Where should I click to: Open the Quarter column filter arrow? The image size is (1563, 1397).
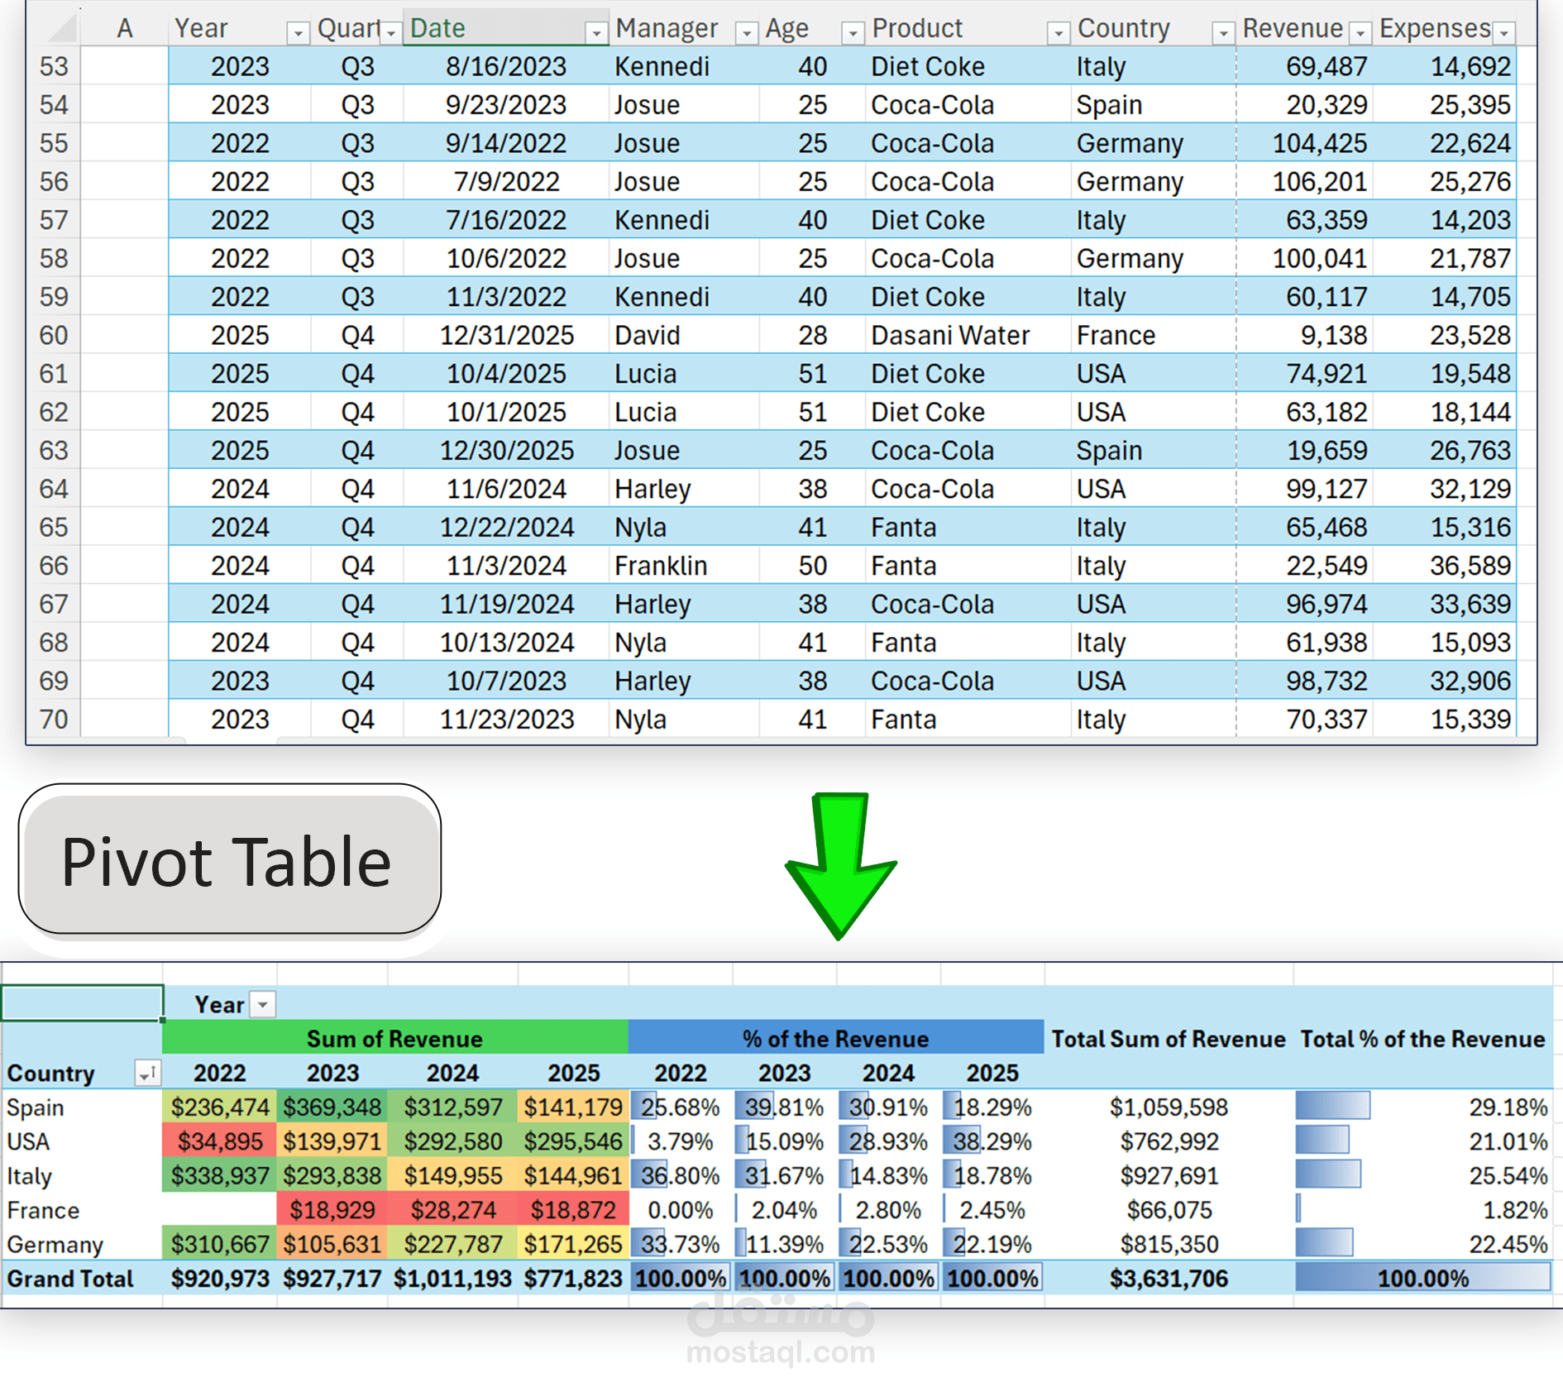pos(390,31)
